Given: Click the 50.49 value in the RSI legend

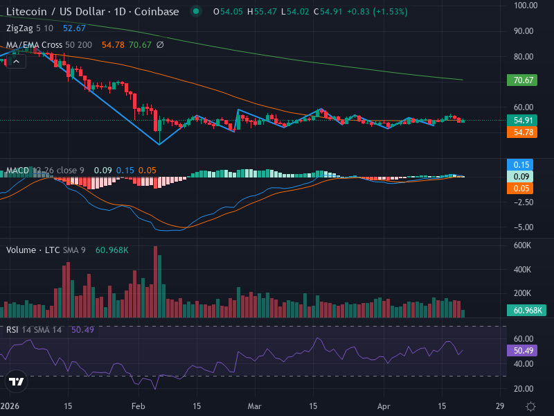Looking at the screenshot, I should point(82,330).
